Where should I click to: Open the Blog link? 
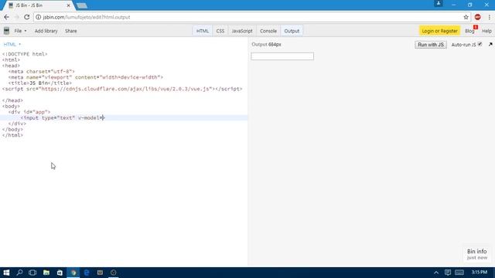coord(469,31)
